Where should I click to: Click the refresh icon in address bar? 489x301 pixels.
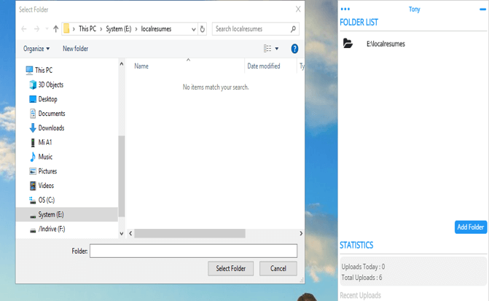(203, 29)
